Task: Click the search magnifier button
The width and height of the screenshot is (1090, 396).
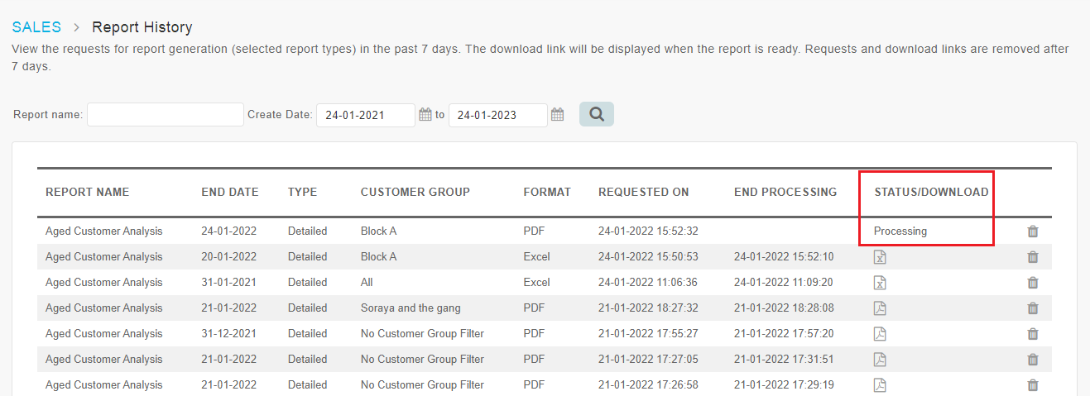Action: pos(597,114)
